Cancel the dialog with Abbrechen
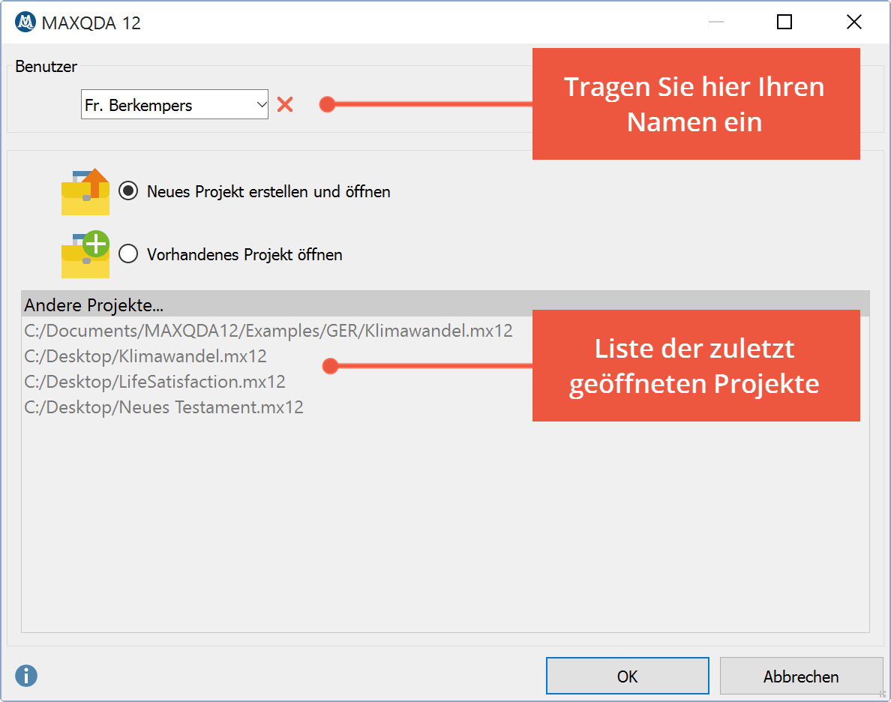The image size is (891, 702). (x=801, y=676)
